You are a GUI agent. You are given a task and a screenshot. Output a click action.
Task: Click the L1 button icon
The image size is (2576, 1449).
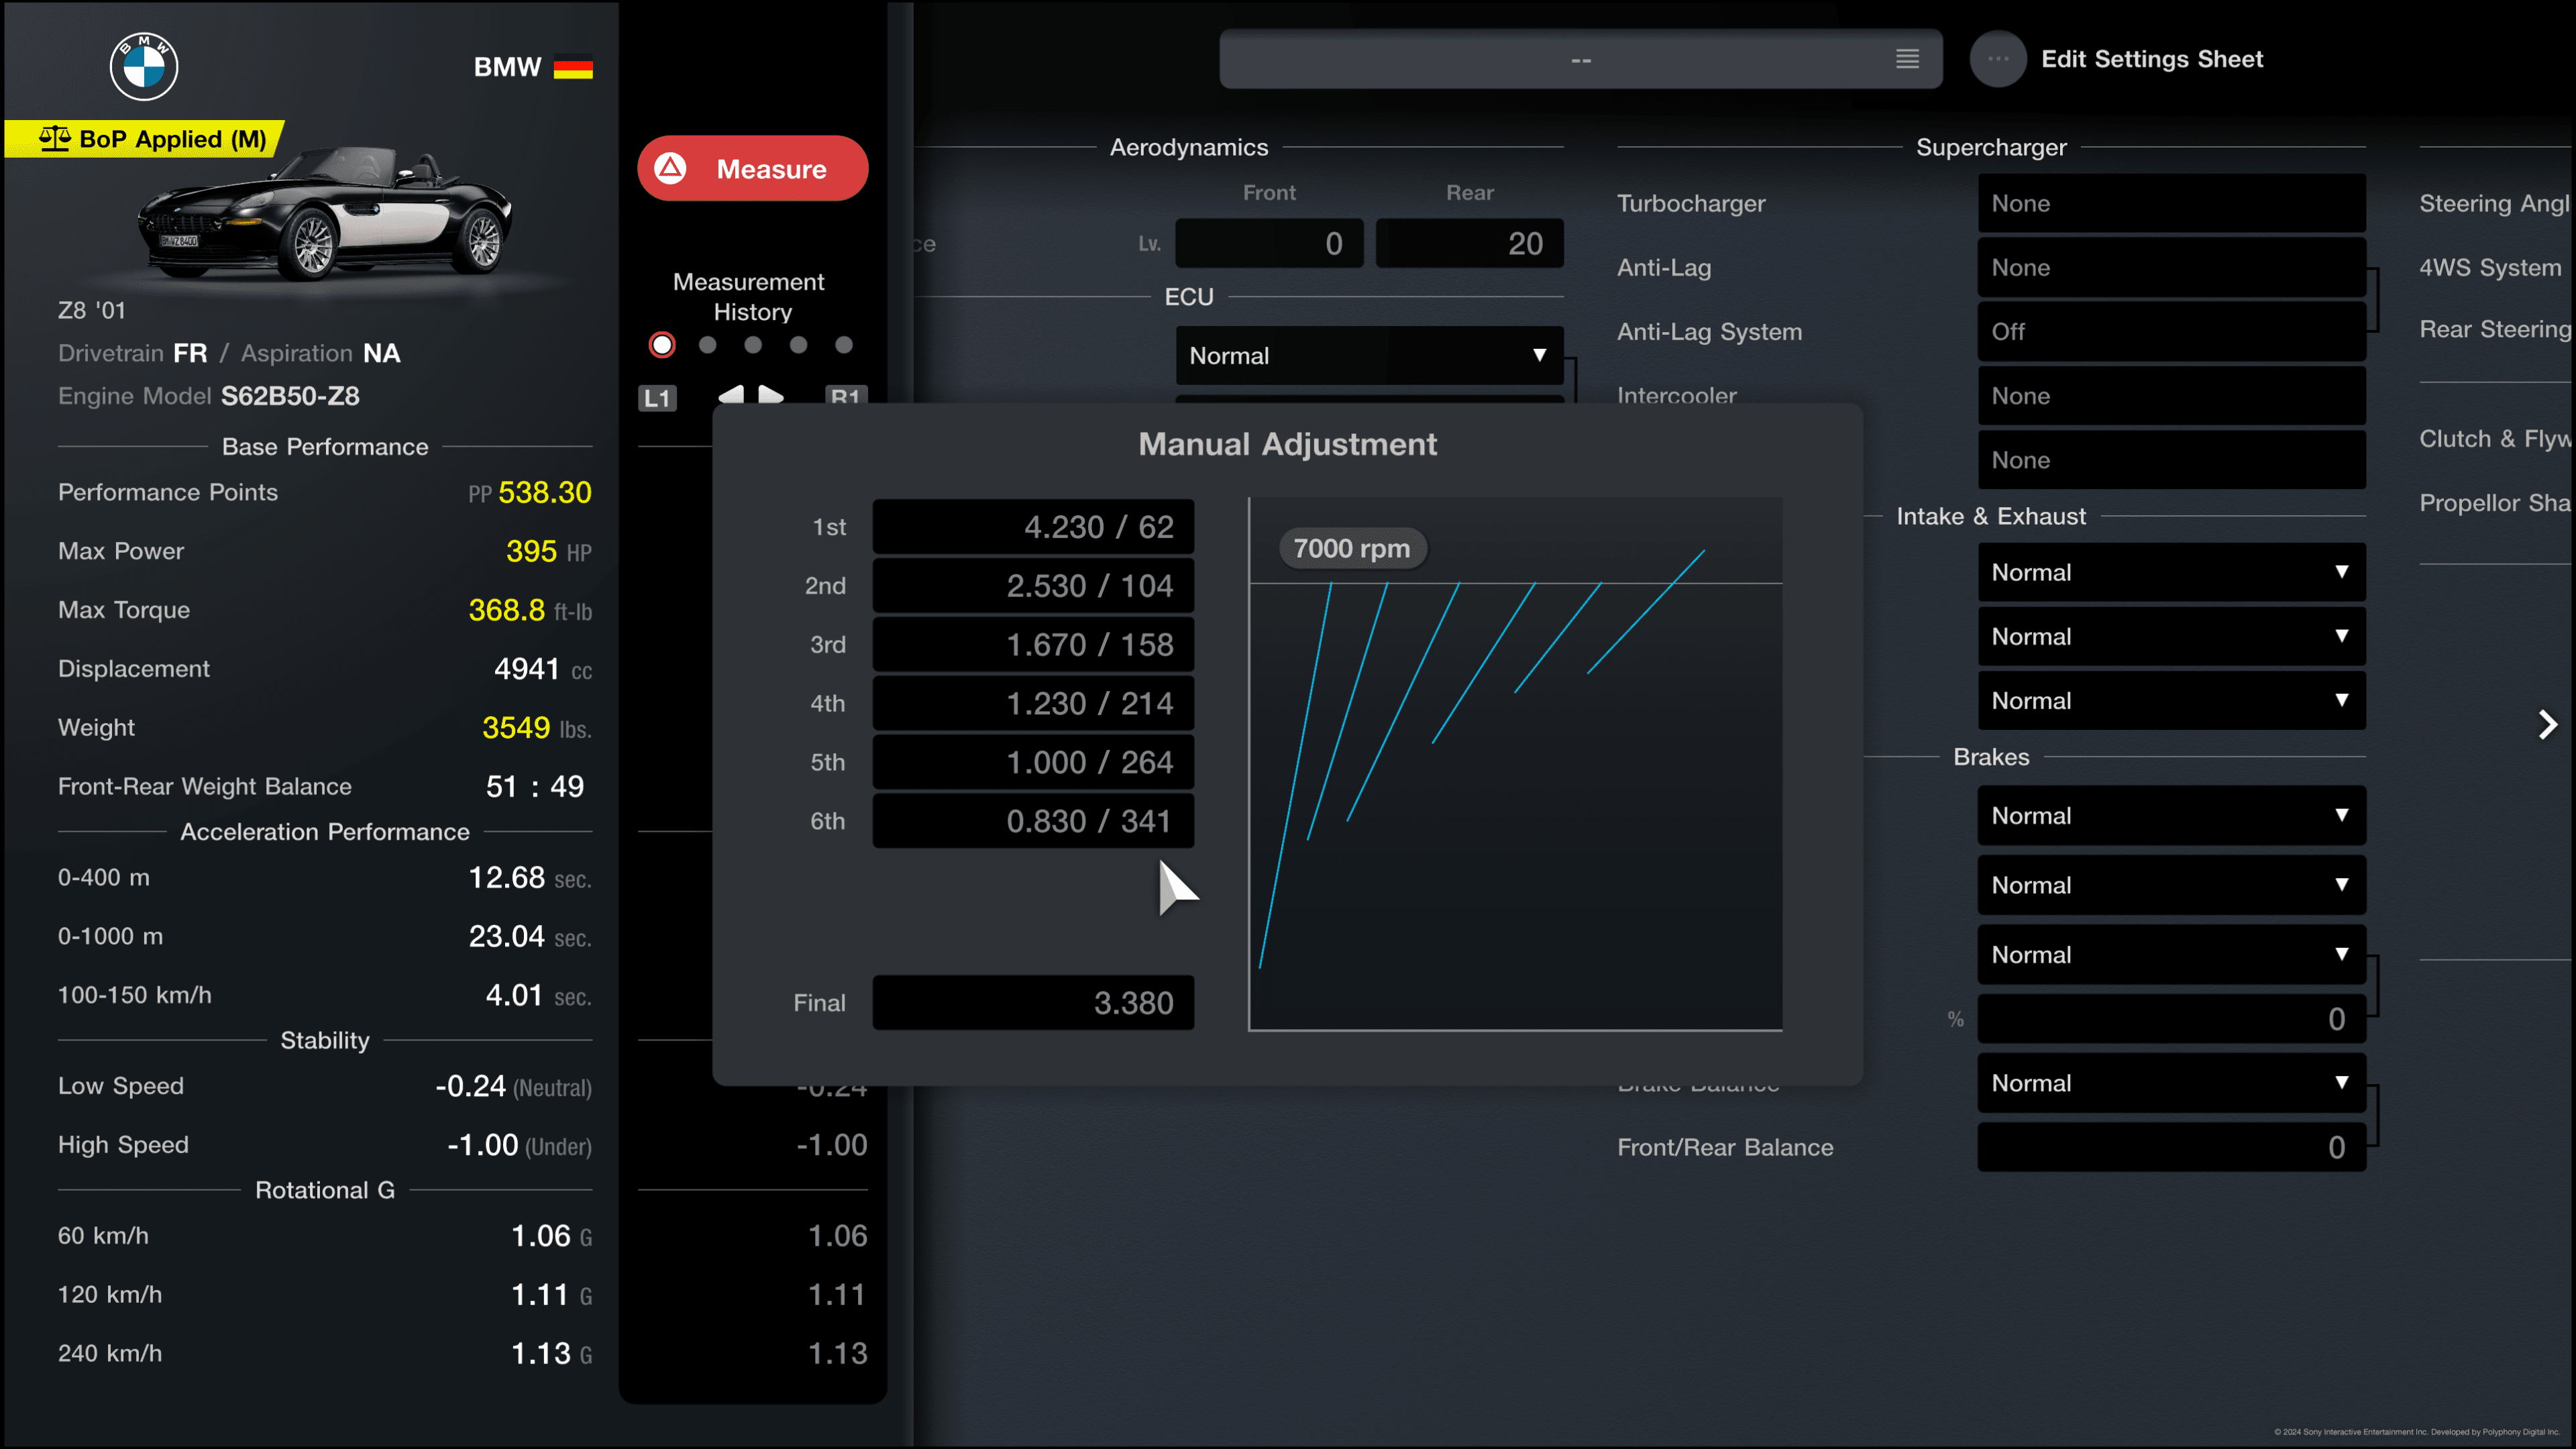tap(655, 396)
